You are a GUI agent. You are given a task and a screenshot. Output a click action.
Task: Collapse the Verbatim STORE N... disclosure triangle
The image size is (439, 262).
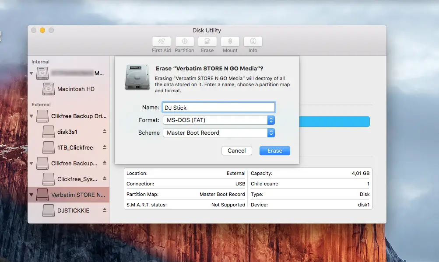32,195
